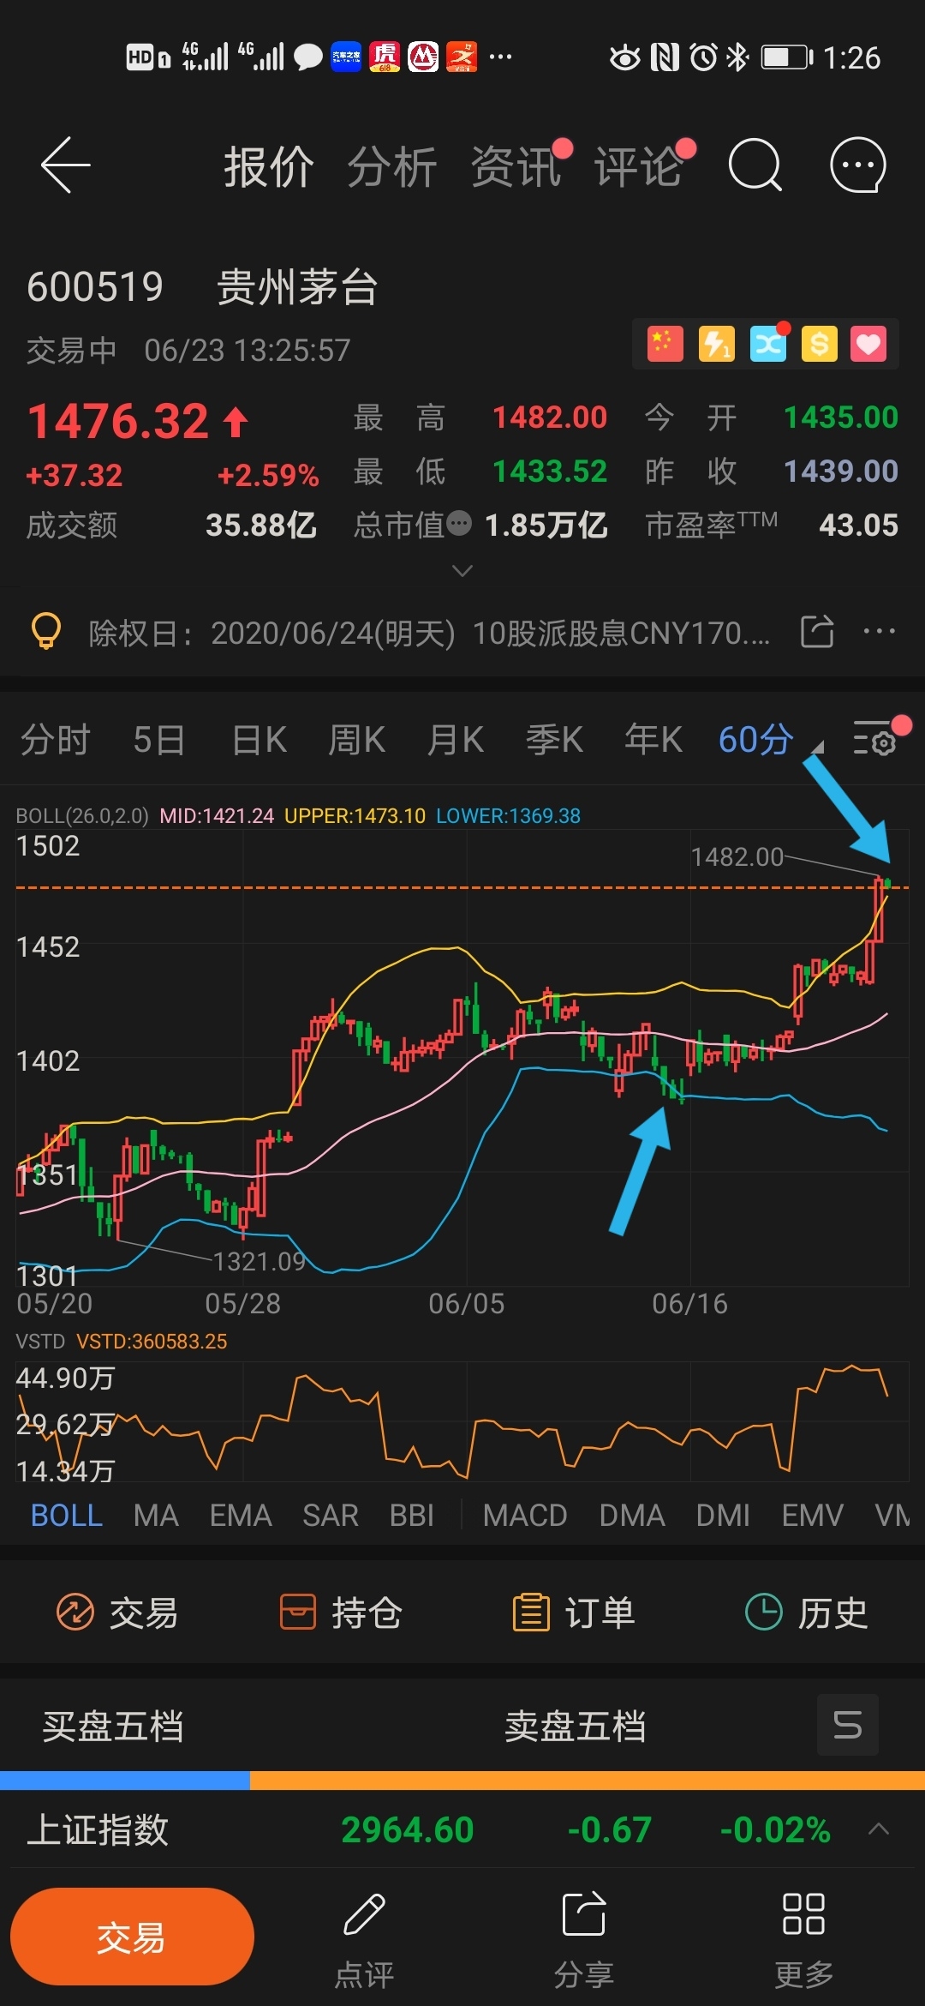
Task: Select 年K chart period
Action: [x=653, y=739]
